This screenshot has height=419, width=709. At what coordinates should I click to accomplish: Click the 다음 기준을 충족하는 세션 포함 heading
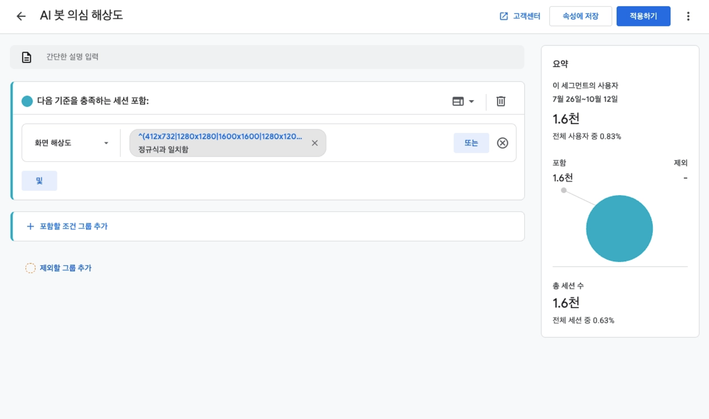pyautogui.click(x=93, y=101)
